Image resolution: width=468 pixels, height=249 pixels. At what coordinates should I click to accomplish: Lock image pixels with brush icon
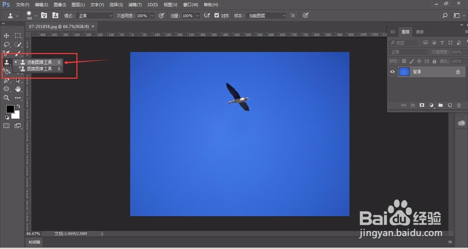coord(411,61)
